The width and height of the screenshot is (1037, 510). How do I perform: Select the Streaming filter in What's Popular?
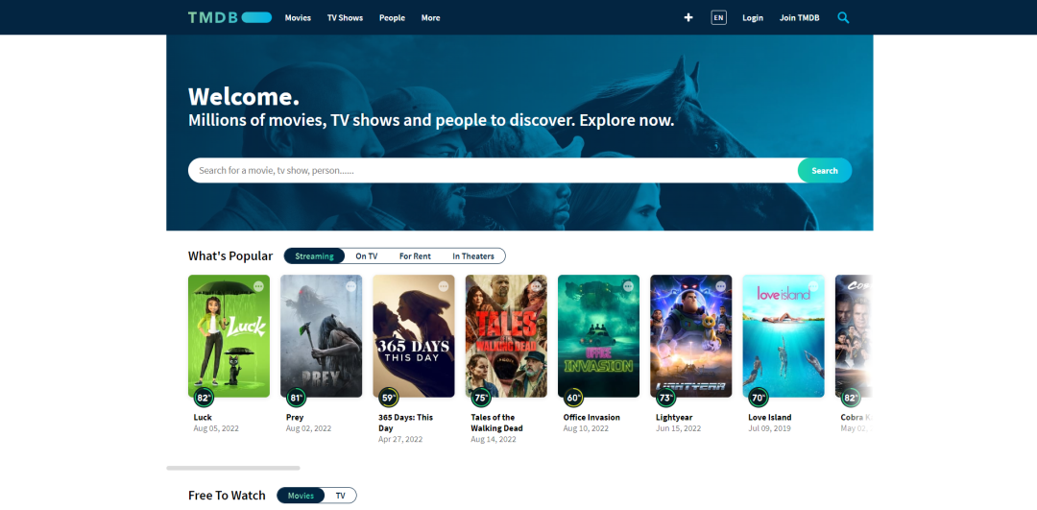314,256
